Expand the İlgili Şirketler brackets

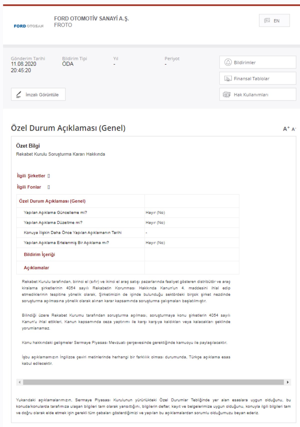49,176
